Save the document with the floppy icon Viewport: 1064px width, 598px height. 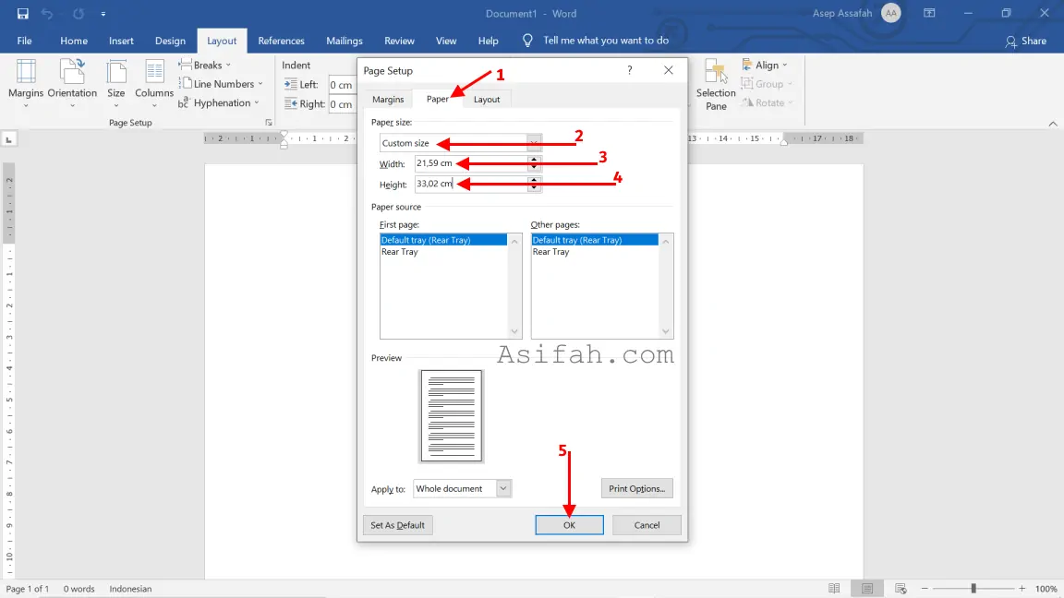click(x=22, y=14)
